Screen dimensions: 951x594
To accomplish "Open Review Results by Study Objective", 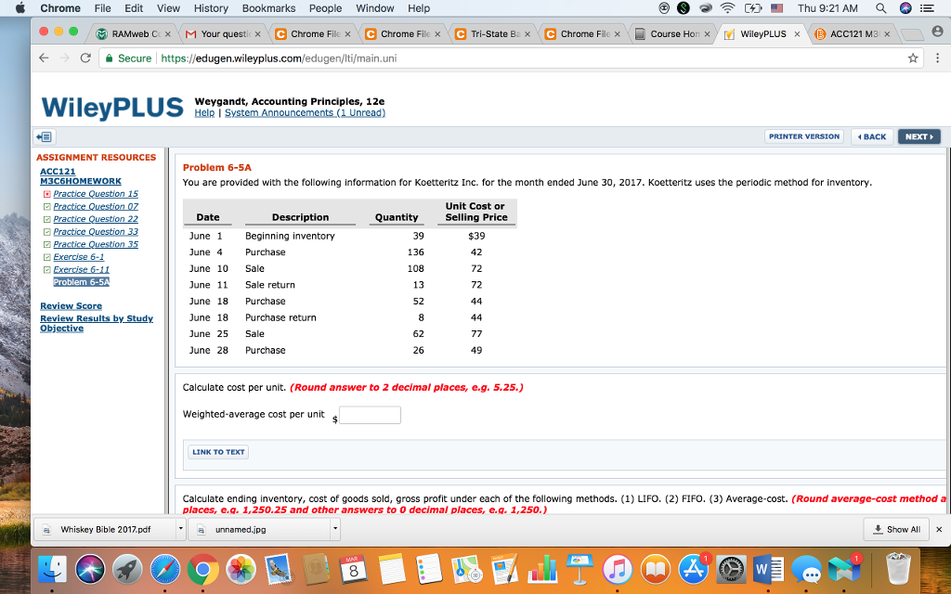I will [x=97, y=323].
